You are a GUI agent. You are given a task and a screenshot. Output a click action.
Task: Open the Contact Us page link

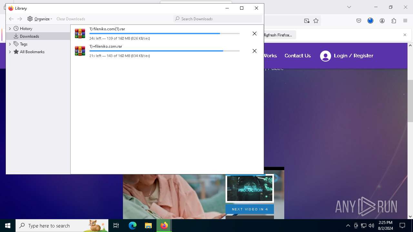coord(297,56)
